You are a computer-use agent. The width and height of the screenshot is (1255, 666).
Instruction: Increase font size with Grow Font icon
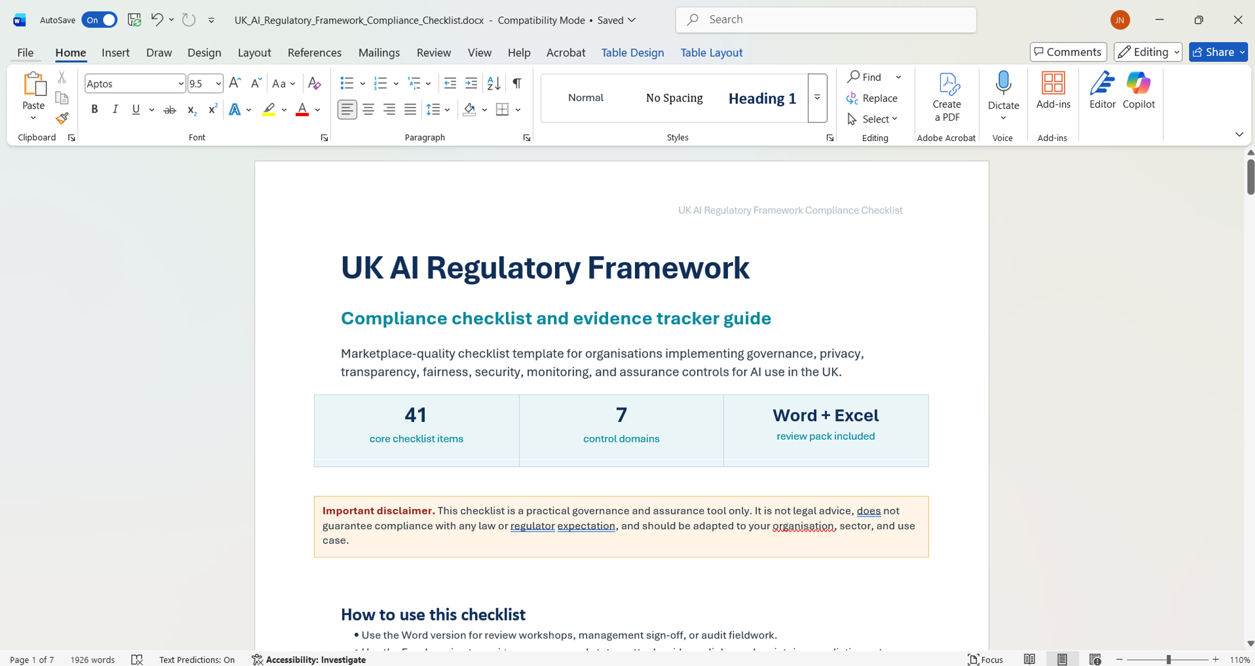point(235,83)
